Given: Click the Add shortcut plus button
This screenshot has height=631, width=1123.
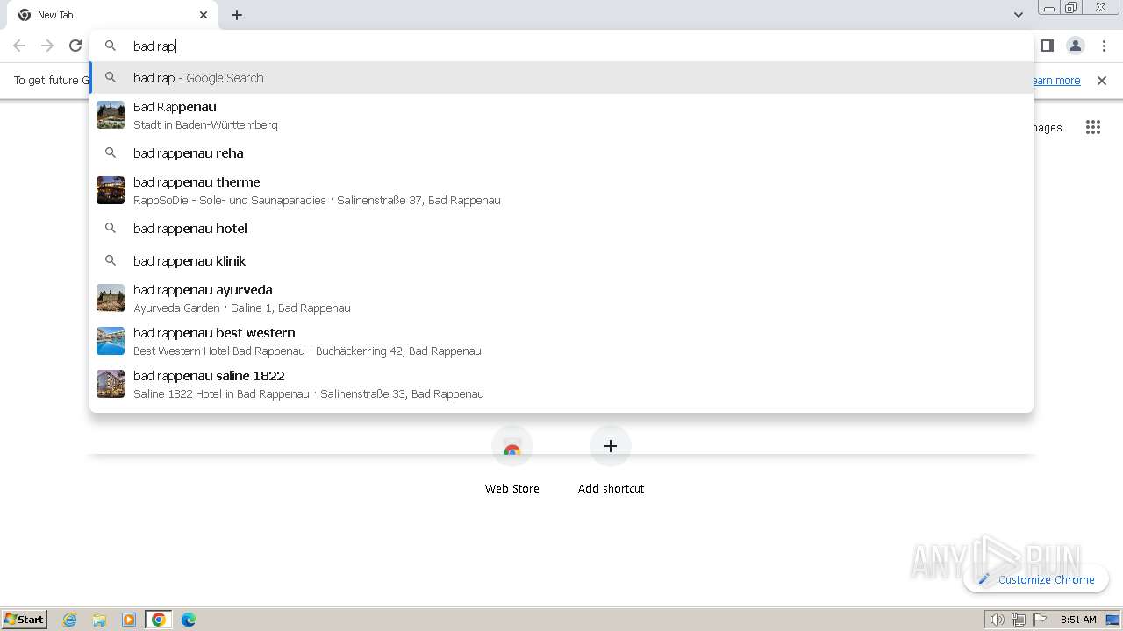Looking at the screenshot, I should coord(611,446).
